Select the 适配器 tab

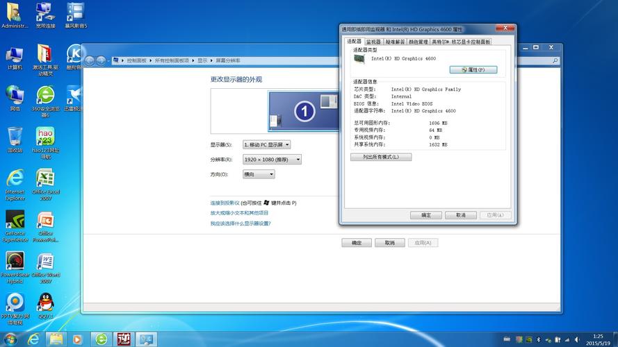click(354, 42)
